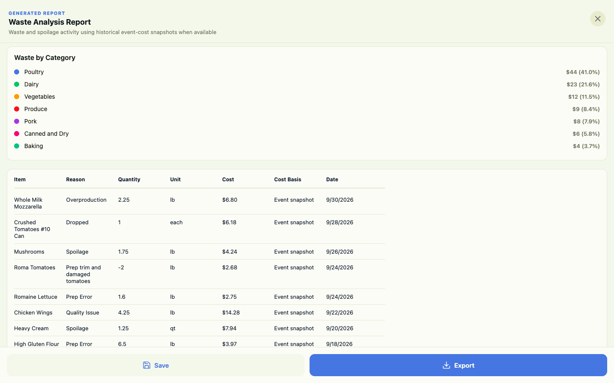The image size is (614, 383).
Task: Click the Cost Basis column header
Action: coord(288,180)
